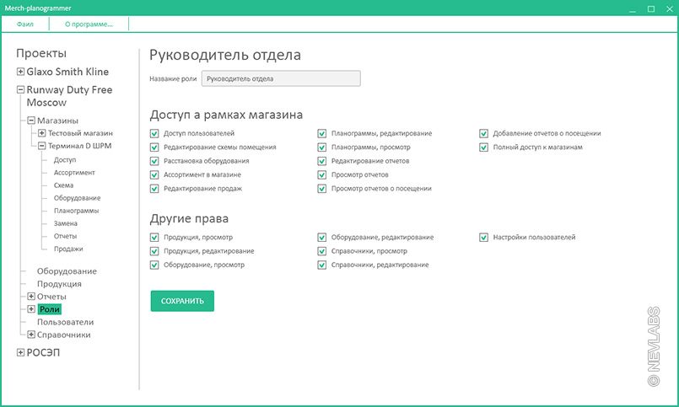
Task: Expand the Glaxo Smith Kline project
Action: pos(20,72)
